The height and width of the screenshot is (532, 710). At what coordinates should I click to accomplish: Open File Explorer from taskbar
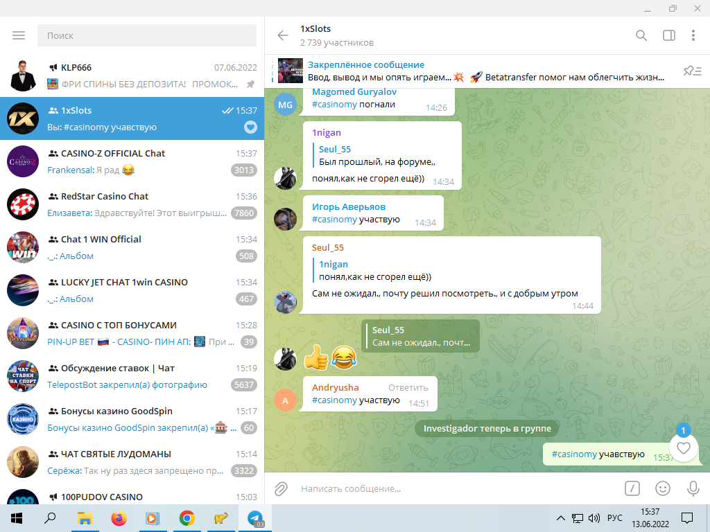coord(85,518)
